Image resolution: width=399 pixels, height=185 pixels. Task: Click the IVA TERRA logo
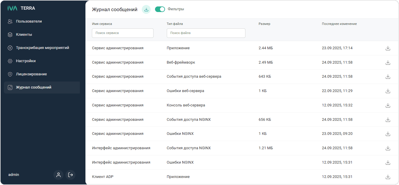pyautogui.click(x=21, y=8)
